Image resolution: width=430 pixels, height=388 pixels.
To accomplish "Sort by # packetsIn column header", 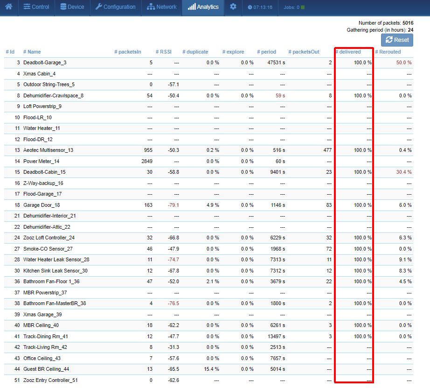I will (x=128, y=52).
